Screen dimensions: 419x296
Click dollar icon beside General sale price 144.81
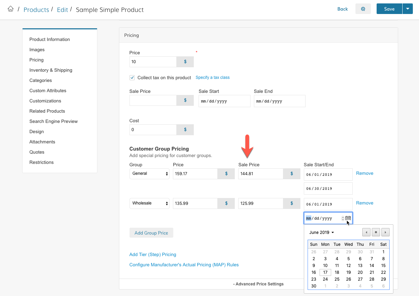tap(292, 174)
